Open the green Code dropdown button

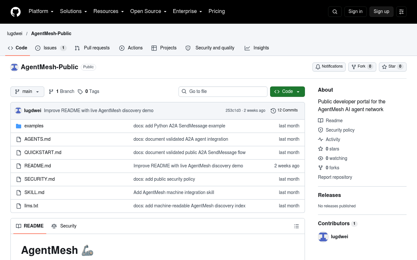(x=287, y=92)
